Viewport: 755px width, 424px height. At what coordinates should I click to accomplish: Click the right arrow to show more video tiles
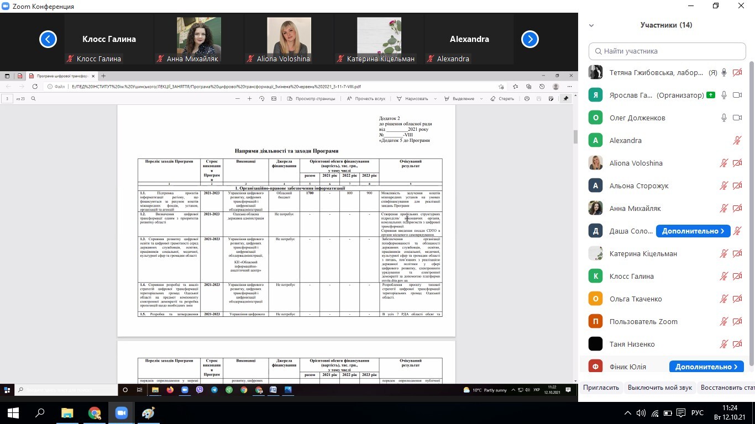pos(530,39)
